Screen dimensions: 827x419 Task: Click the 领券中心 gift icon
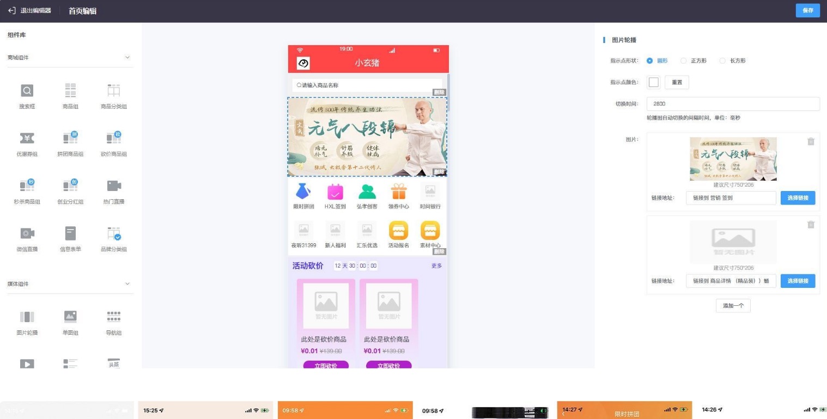point(399,192)
